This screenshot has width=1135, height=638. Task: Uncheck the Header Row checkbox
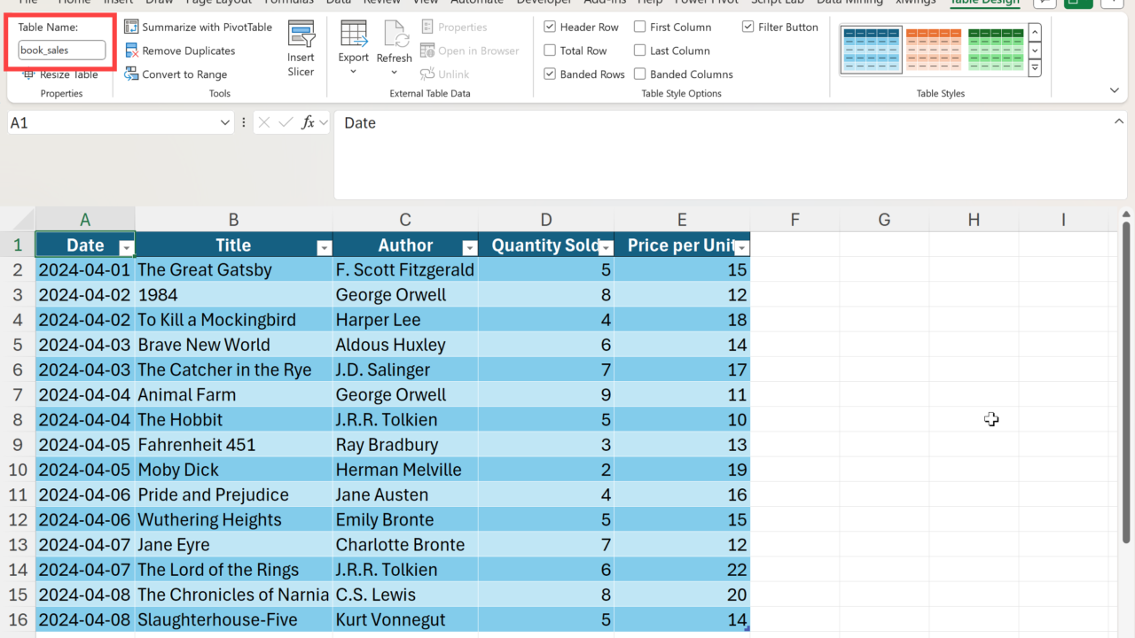click(550, 27)
